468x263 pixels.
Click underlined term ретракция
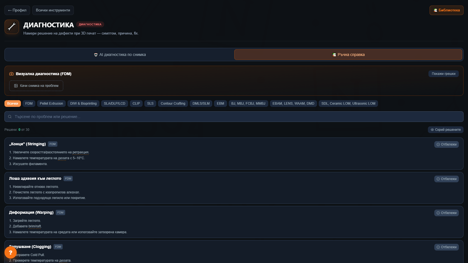click(81, 152)
